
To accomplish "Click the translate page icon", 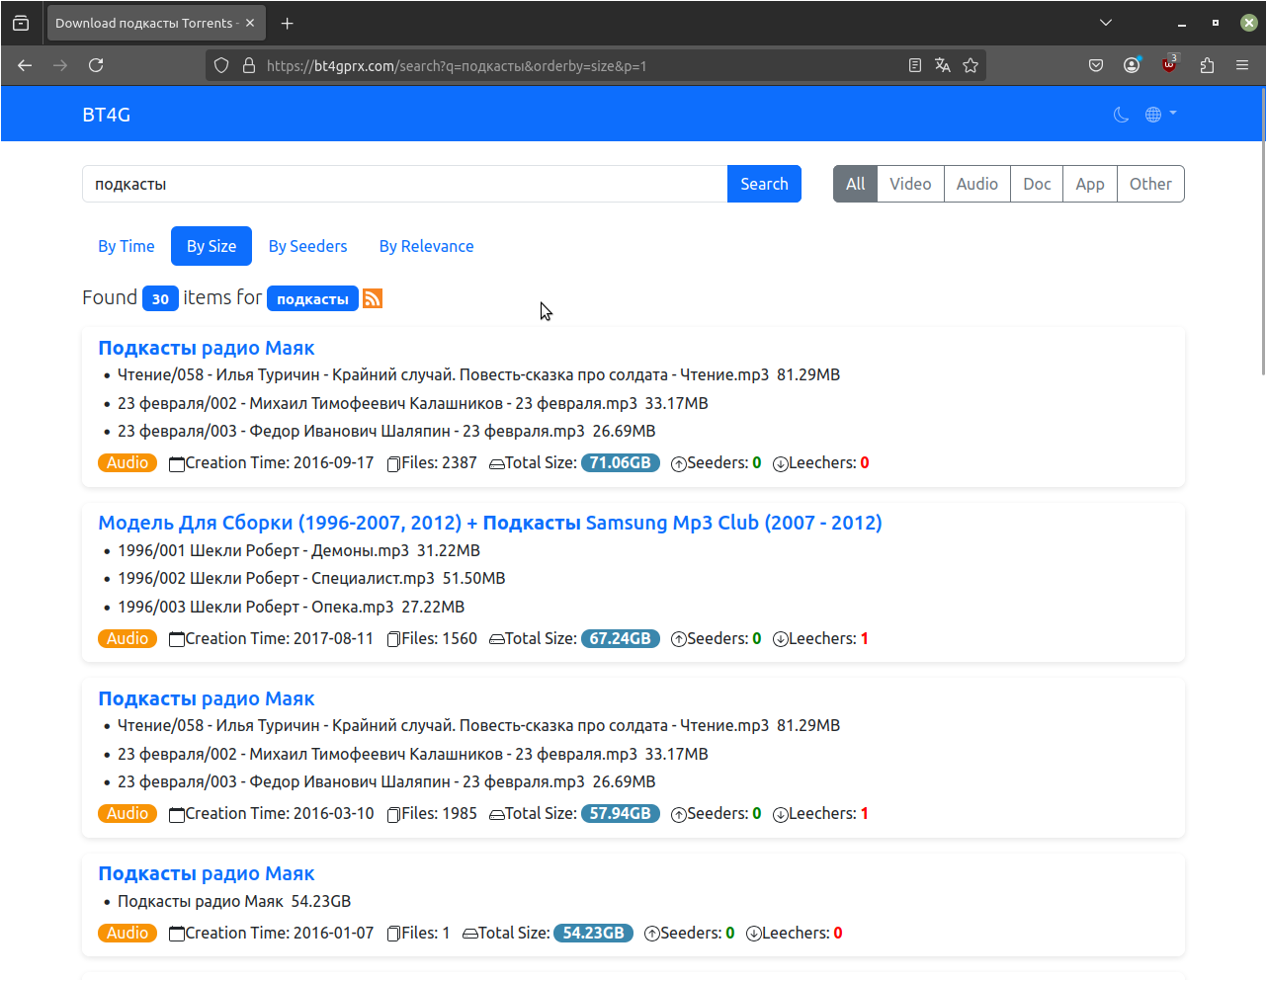I will click(x=943, y=65).
